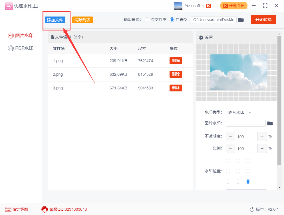Click the output path input field
Screen dimensions: 284x215
click(x=213, y=20)
